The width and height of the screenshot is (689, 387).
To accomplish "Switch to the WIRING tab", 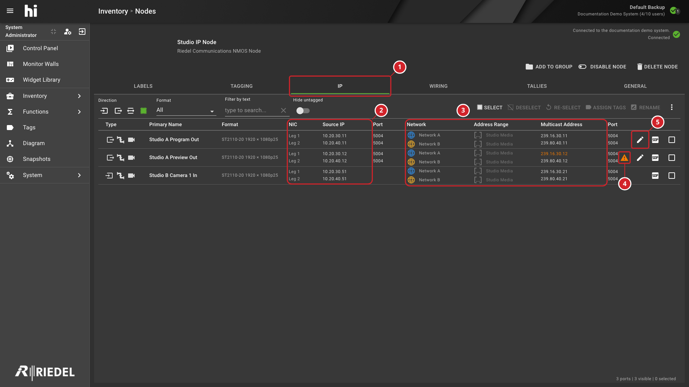I will coord(439,86).
